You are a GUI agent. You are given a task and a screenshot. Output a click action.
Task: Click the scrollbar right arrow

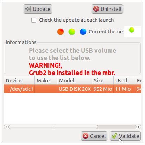pyautogui.click(x=139, y=127)
